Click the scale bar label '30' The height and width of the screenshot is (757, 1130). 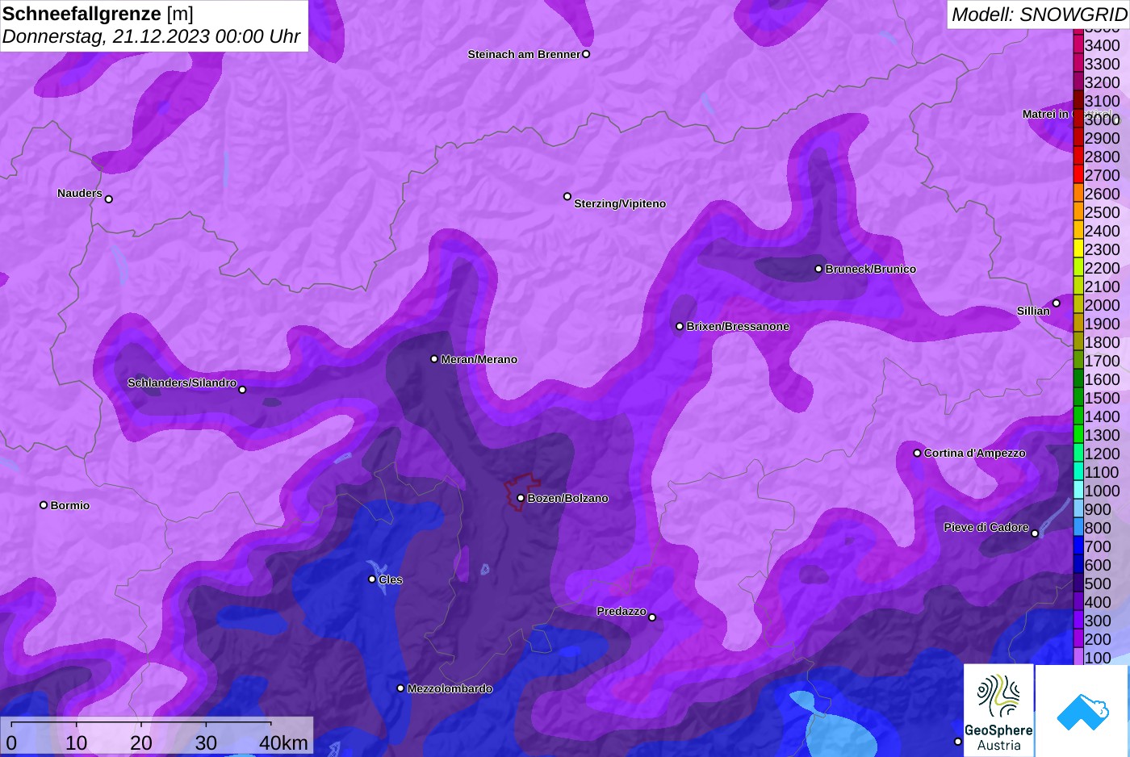[206, 742]
